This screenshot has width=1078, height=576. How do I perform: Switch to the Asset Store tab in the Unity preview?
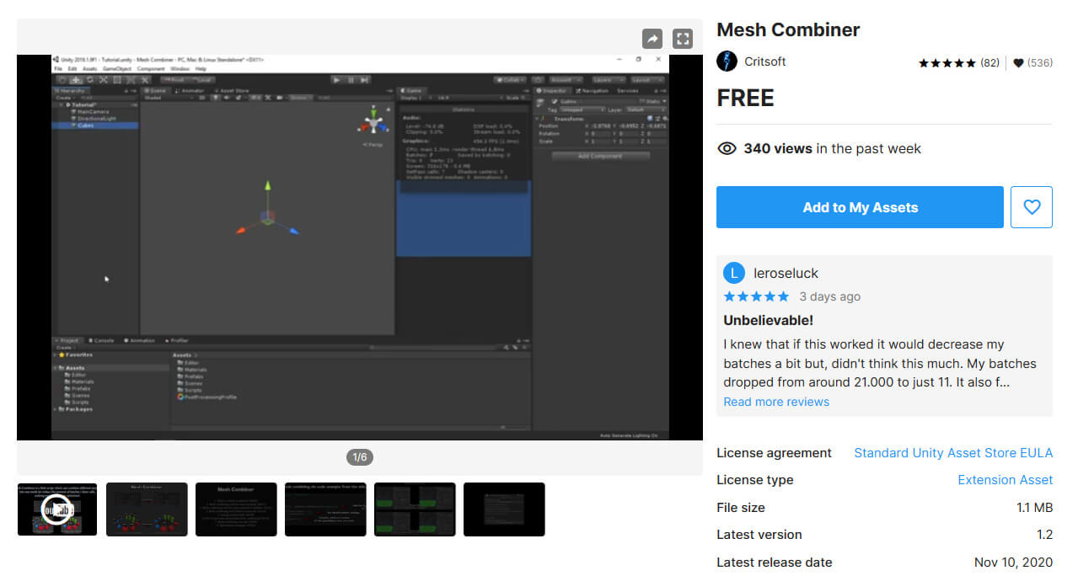click(x=232, y=90)
